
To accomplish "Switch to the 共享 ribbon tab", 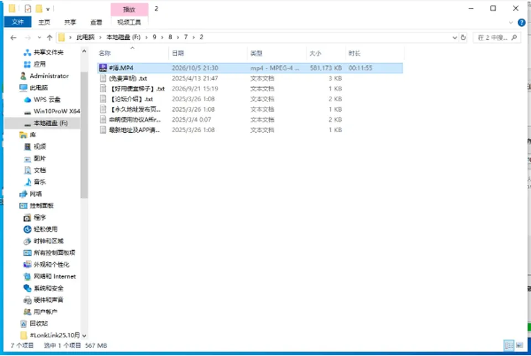I will tap(70, 22).
